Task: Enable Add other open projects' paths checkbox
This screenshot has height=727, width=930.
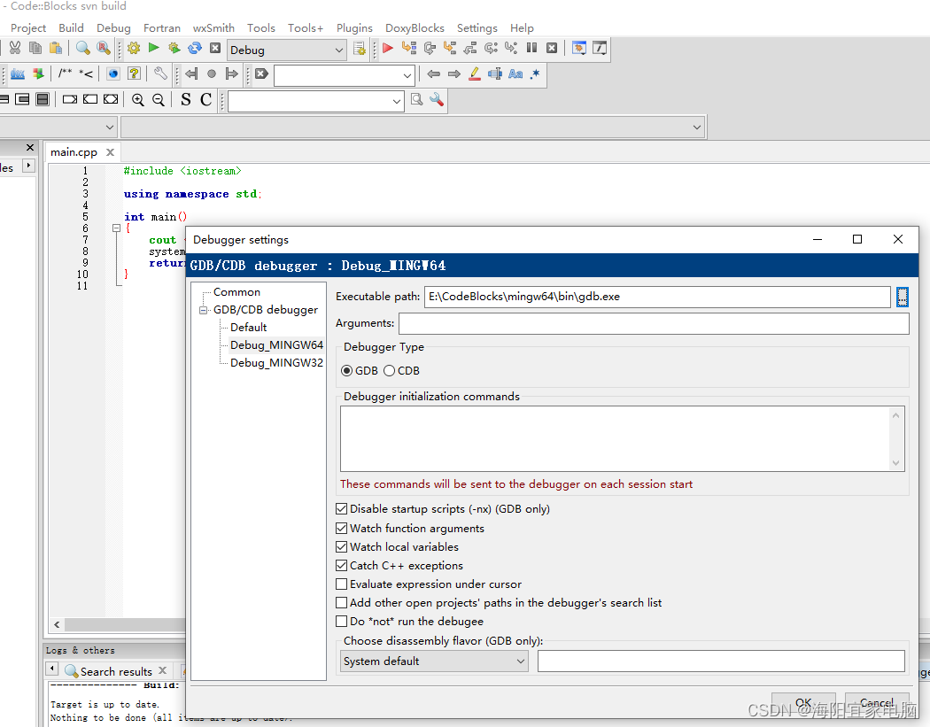Action: click(342, 602)
